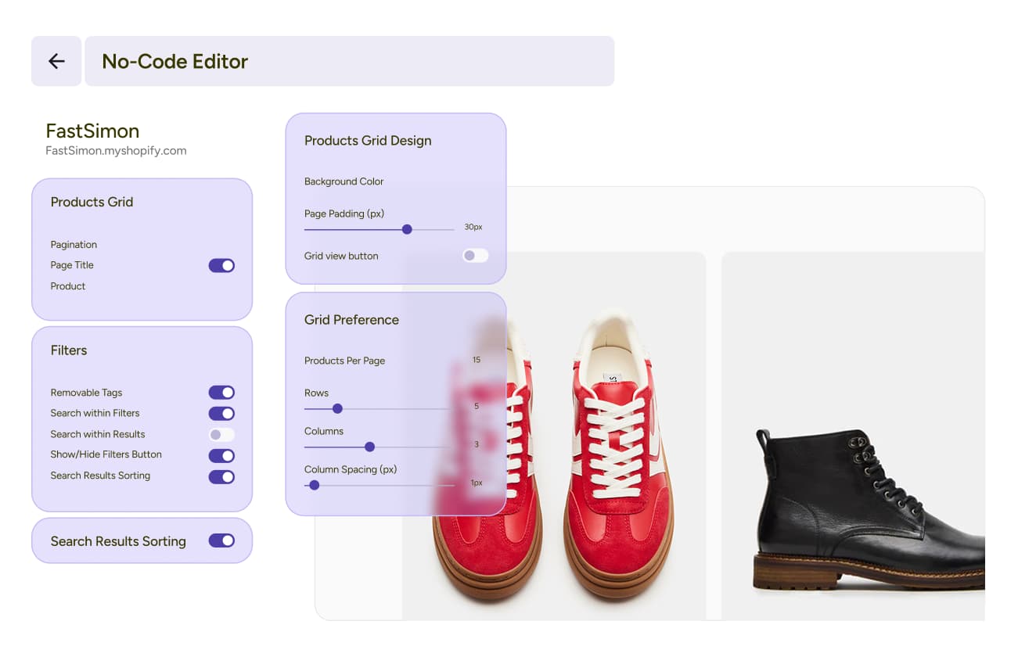This screenshot has height=657, width=1036.
Task: Open the FastSimon.myshopify.com store link
Action: click(x=116, y=151)
